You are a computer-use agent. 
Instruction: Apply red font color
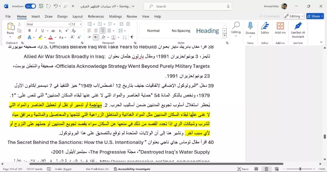point(50,37)
